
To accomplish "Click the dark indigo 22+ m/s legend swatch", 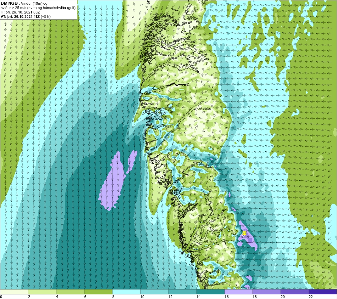I will (323, 292).
